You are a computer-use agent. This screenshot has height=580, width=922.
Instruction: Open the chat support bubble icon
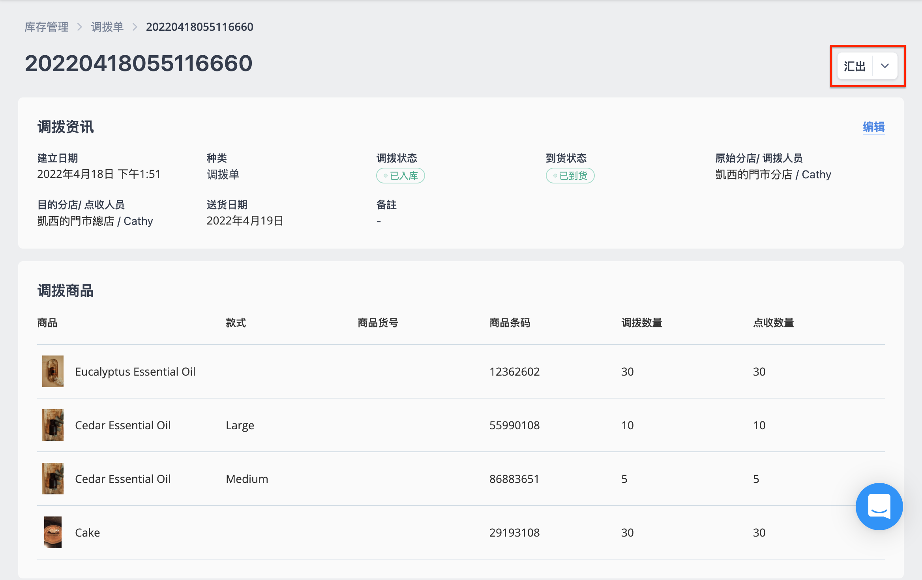(879, 506)
